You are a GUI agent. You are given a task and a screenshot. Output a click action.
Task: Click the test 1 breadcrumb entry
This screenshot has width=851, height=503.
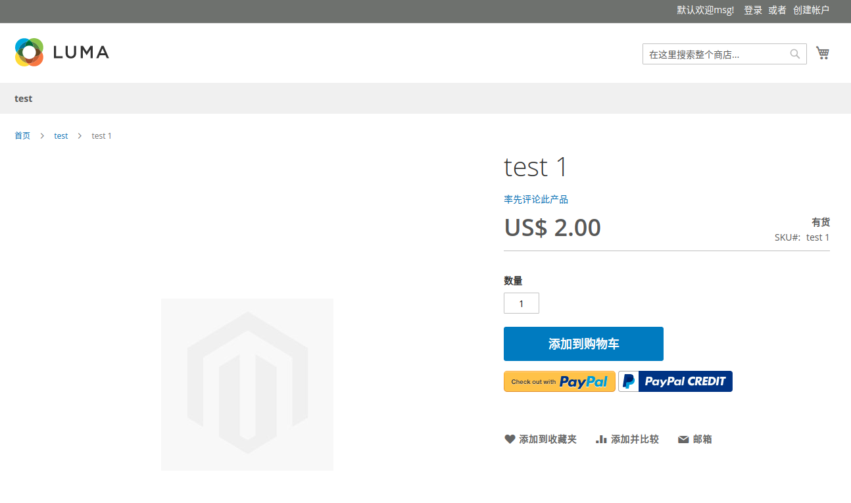[101, 135]
